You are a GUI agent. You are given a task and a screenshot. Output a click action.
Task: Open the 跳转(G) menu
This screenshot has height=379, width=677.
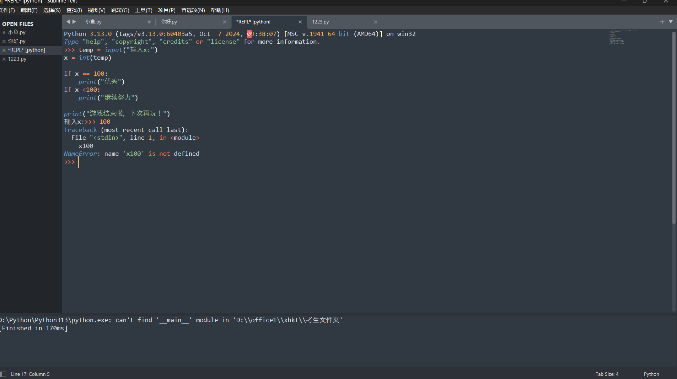coord(120,10)
